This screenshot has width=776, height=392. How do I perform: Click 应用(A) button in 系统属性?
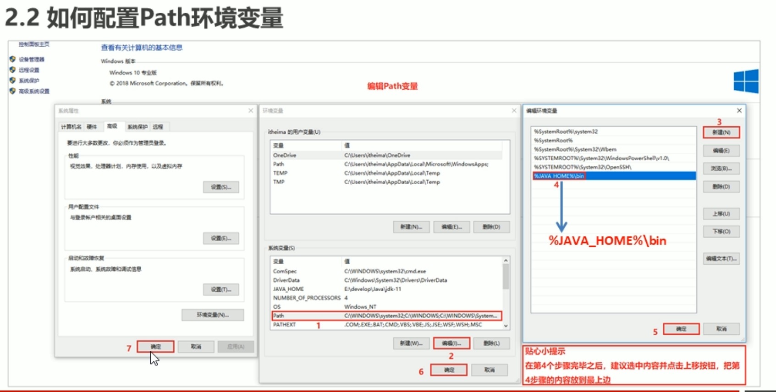point(236,347)
